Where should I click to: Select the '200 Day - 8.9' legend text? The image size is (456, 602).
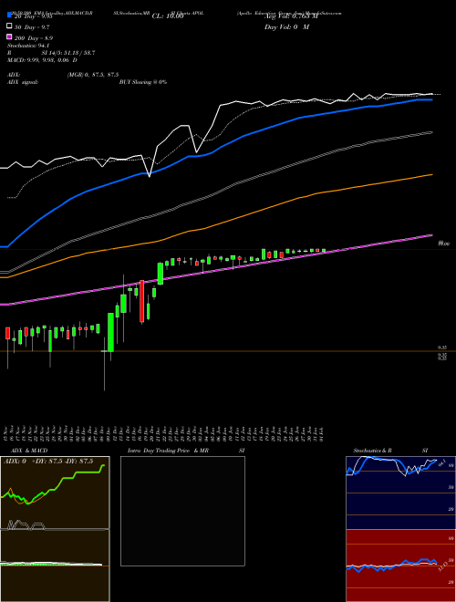(34, 38)
